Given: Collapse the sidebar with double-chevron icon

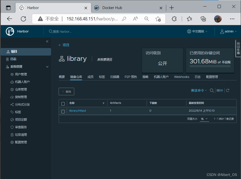Looking at the screenshot, I should point(47,41).
